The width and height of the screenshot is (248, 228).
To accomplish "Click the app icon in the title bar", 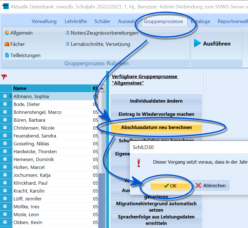I will (5, 6).
